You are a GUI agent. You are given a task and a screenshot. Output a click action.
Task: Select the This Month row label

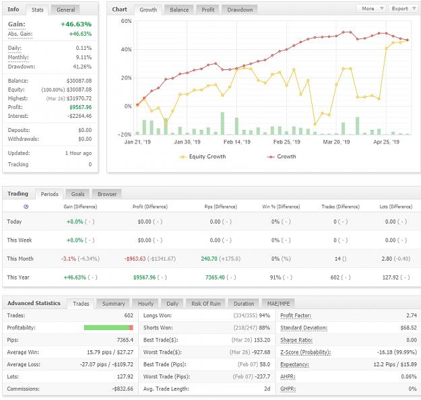coord(20,259)
